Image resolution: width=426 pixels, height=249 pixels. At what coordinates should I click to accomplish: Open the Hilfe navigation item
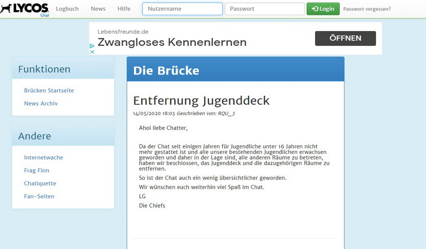[124, 9]
